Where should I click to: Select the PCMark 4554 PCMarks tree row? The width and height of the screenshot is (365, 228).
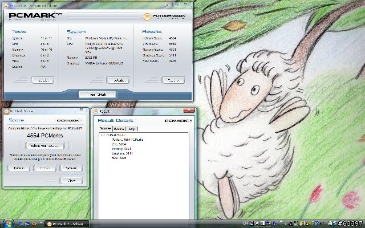(127, 140)
